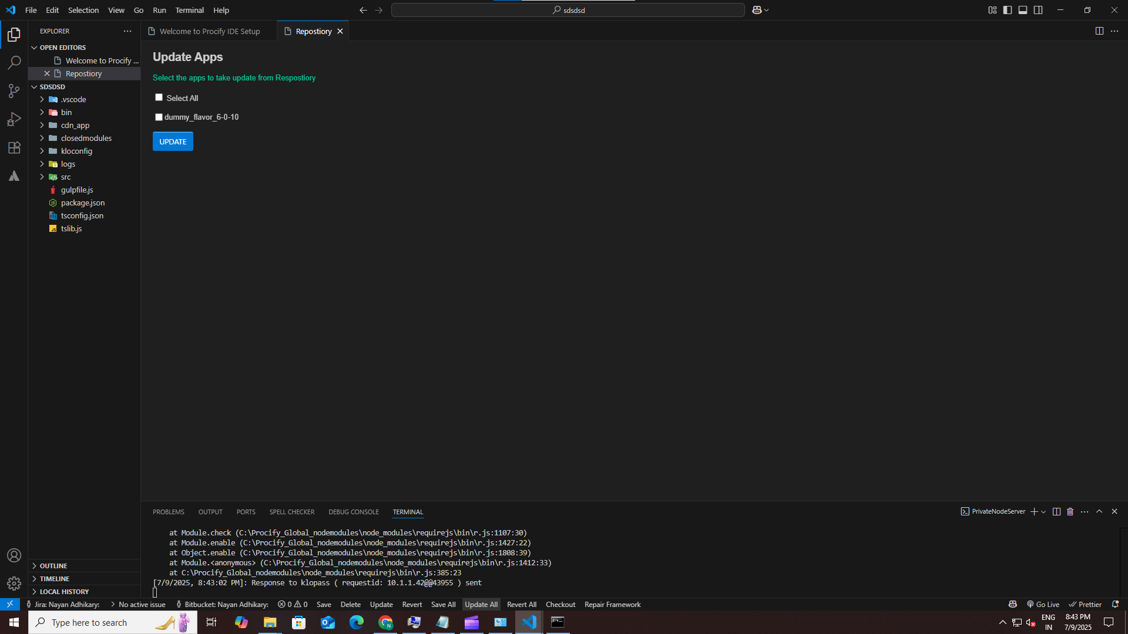
Task: Expand the Outline section
Action: (34, 566)
